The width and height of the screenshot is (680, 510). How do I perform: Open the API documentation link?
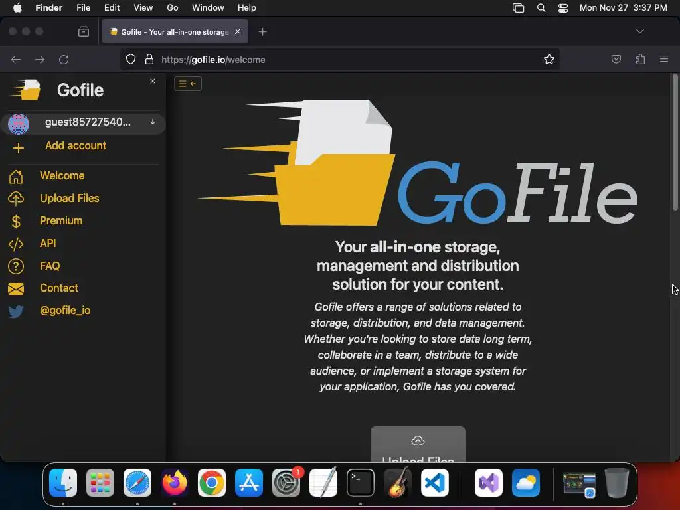48,243
